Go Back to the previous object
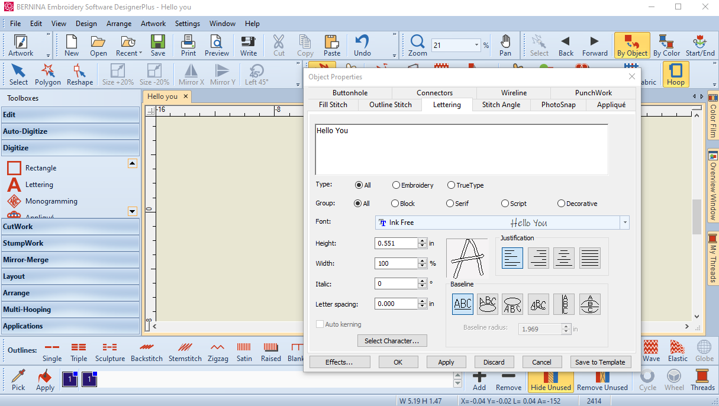The width and height of the screenshot is (719, 406). click(566, 46)
